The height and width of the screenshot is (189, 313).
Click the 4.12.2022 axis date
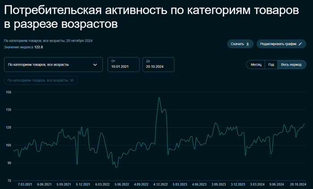click(161, 185)
